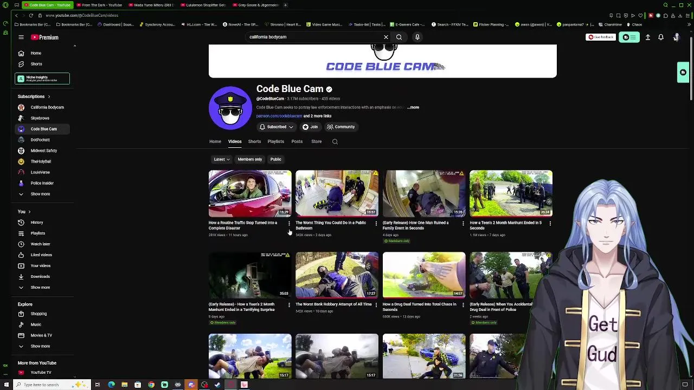Filter videos by Members only chip
This screenshot has height=390, width=694.
[249, 159]
